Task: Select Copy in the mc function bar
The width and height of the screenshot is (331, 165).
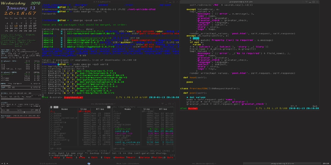Action: (107, 158)
